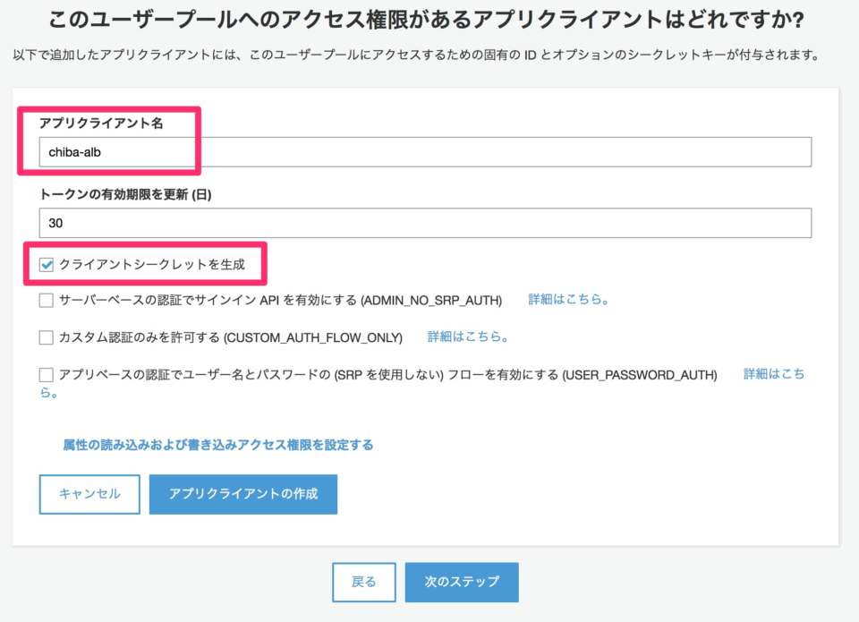Click the トークンの有効期限を更新 (日) label
The width and height of the screenshot is (859, 622).
tap(125, 194)
